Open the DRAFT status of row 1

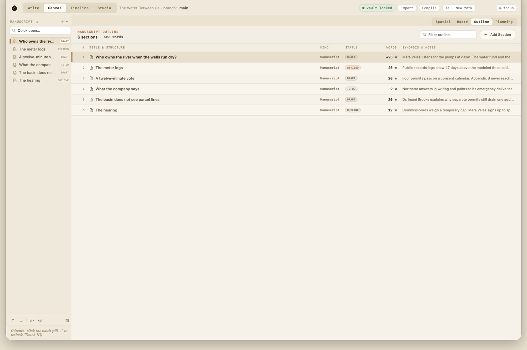[x=351, y=57]
